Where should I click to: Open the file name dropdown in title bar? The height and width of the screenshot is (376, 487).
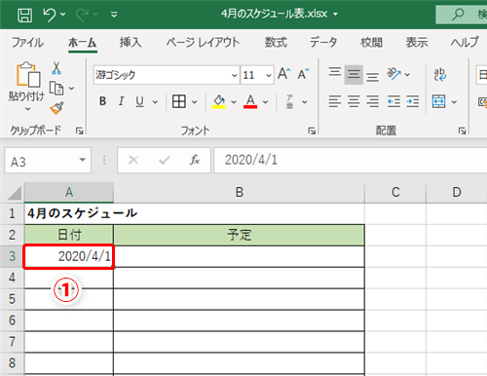click(x=336, y=15)
